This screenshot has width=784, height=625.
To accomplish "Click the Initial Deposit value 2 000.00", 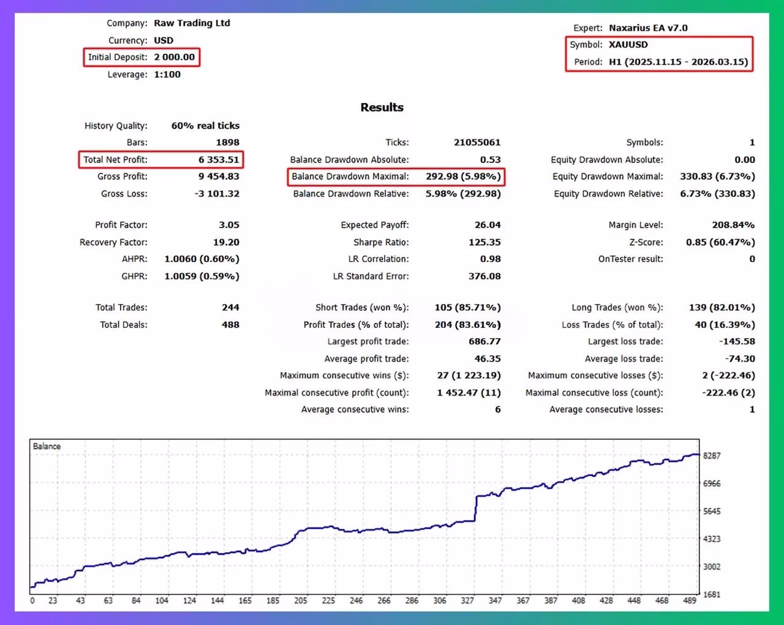I will (174, 57).
